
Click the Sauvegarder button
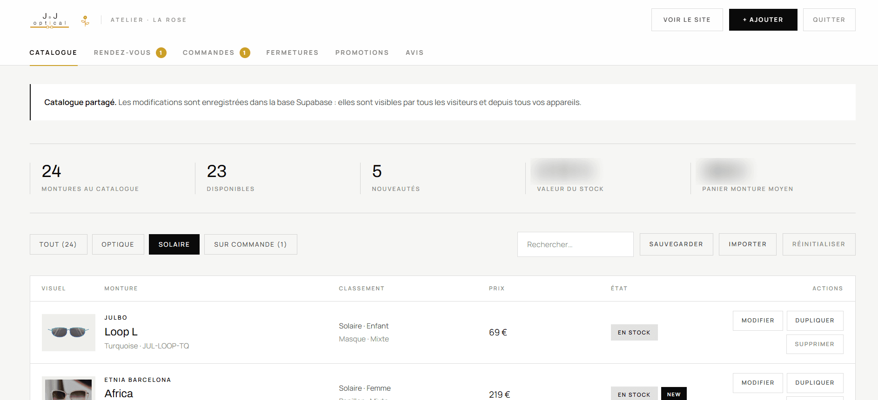676,244
